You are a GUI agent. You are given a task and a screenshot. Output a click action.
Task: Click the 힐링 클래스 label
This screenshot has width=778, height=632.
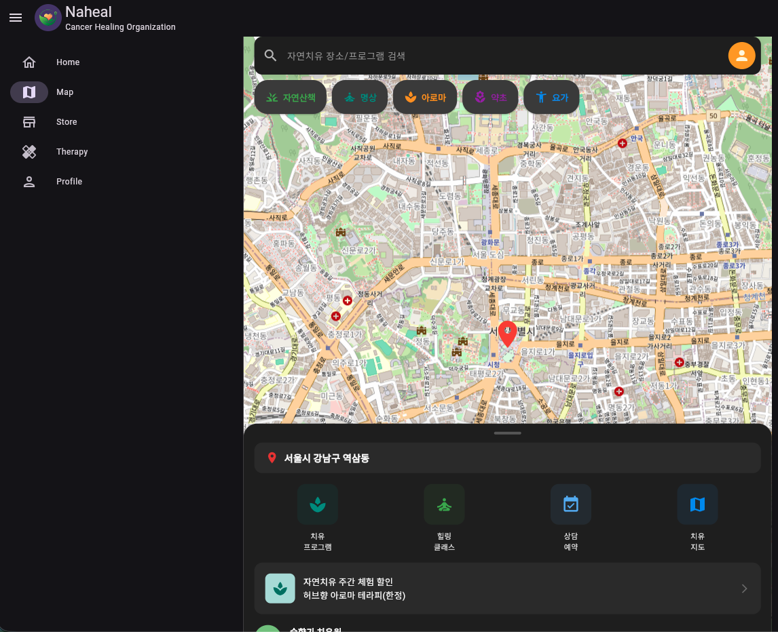pyautogui.click(x=444, y=541)
